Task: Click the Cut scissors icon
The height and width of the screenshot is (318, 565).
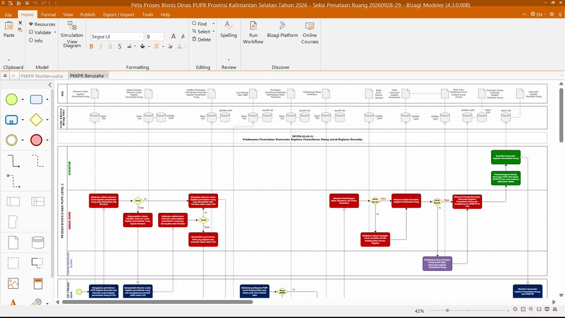Action: click(x=20, y=23)
